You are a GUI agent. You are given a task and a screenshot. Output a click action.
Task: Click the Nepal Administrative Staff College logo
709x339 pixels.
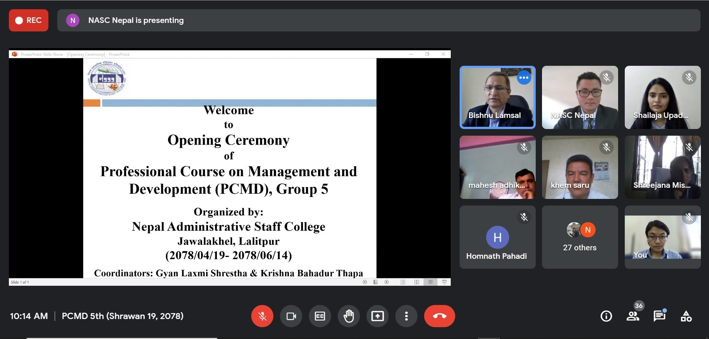(x=107, y=79)
